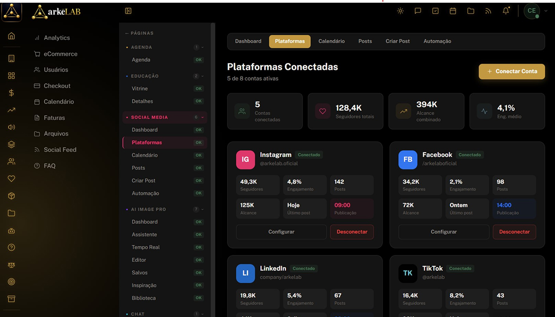Click the pages panel vertical scrollbar
This screenshot has width=555, height=317.
click(x=213, y=170)
